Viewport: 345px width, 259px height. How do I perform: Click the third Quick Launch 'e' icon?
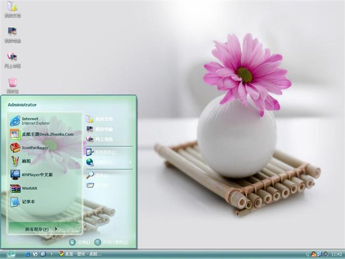point(43,254)
